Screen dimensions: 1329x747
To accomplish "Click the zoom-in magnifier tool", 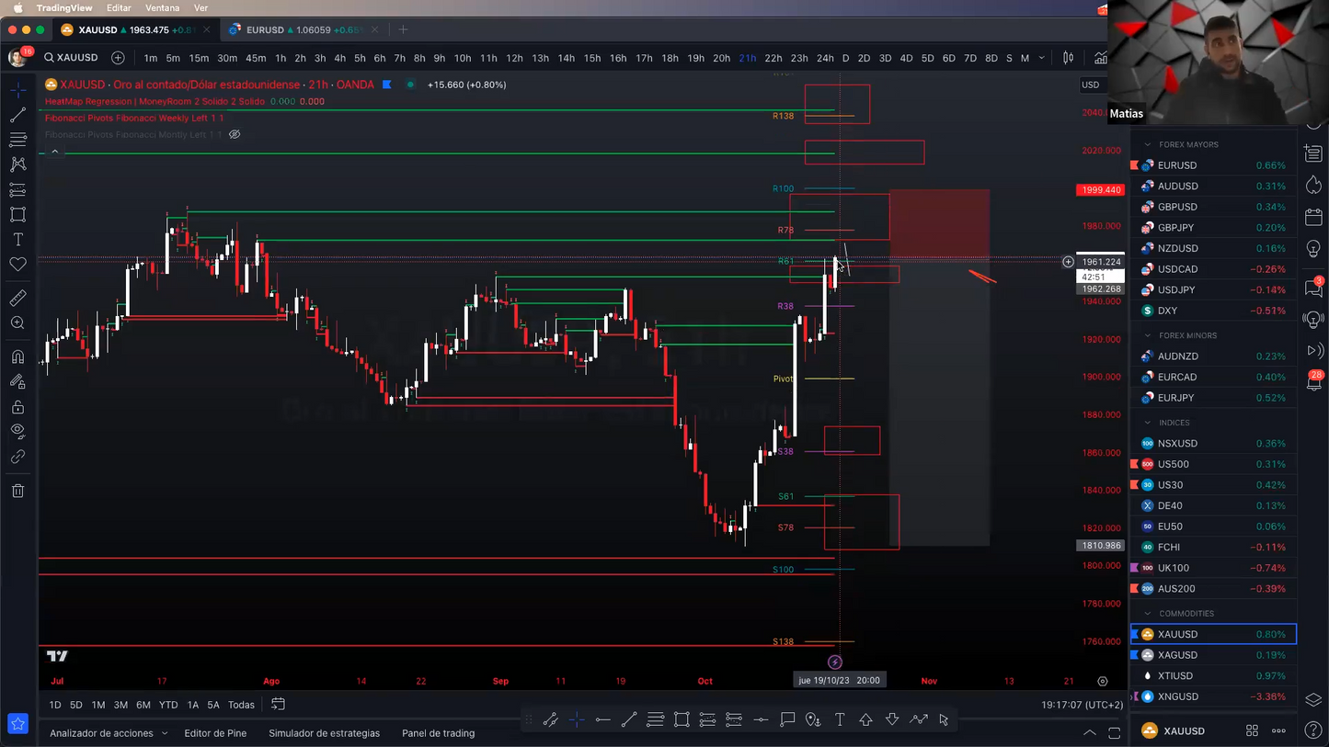I will pyautogui.click(x=17, y=323).
